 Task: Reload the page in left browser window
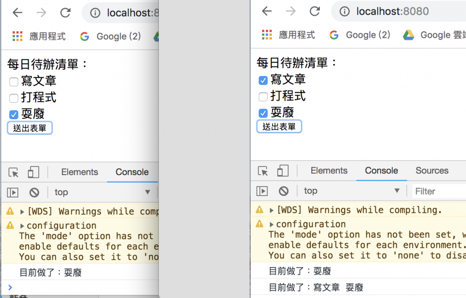[66, 13]
